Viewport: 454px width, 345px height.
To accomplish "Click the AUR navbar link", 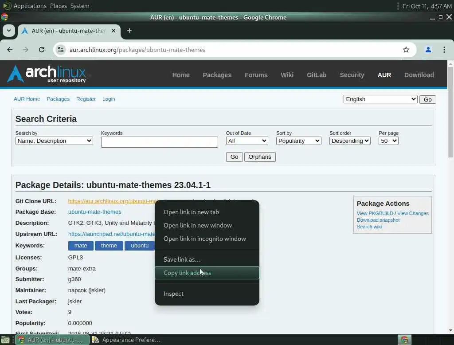I will [x=384, y=75].
